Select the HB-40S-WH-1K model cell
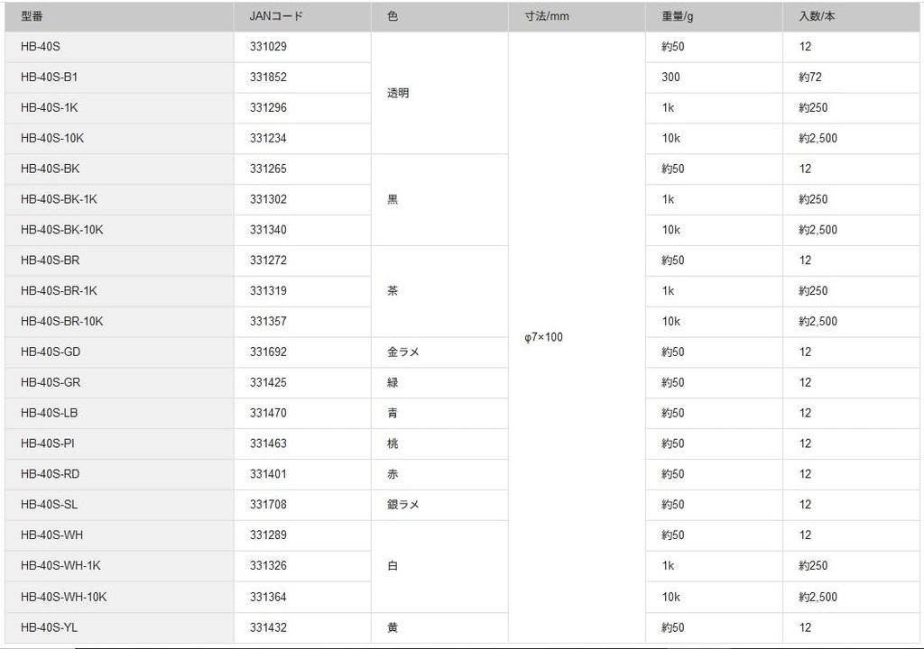 tap(119, 566)
